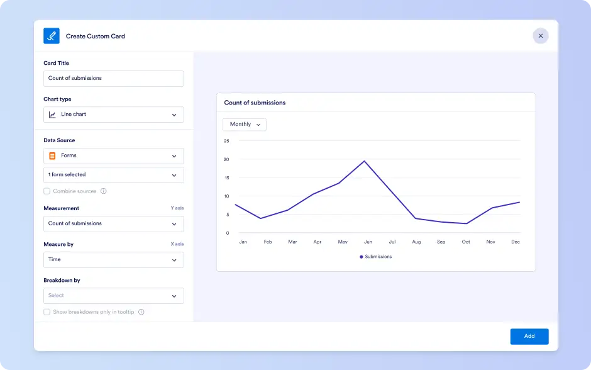Click the orange Forms icon
Screen dimensions: 591x370
point(52,156)
